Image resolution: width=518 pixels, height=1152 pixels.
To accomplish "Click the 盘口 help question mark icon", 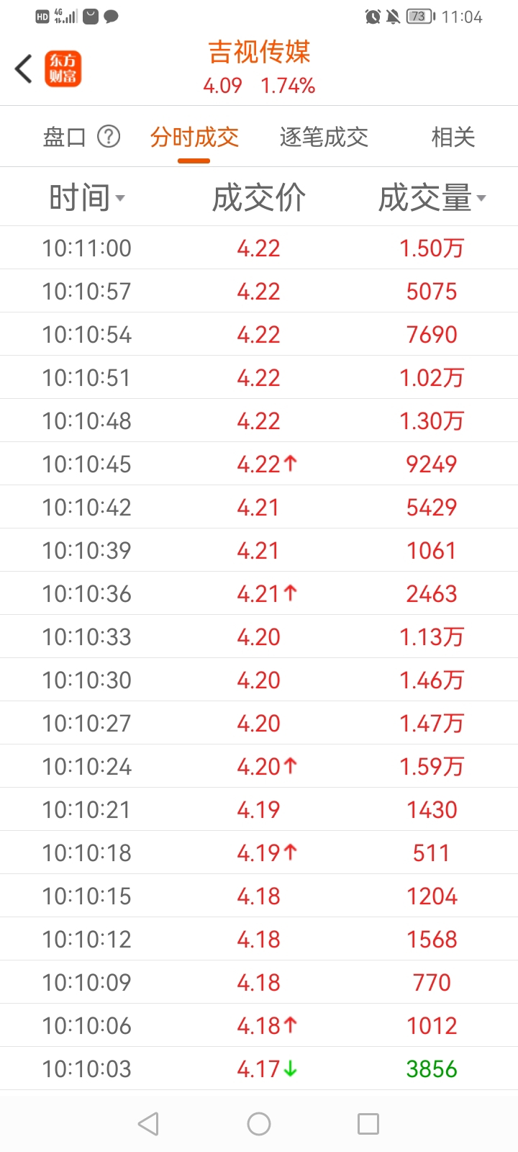I will 109,136.
